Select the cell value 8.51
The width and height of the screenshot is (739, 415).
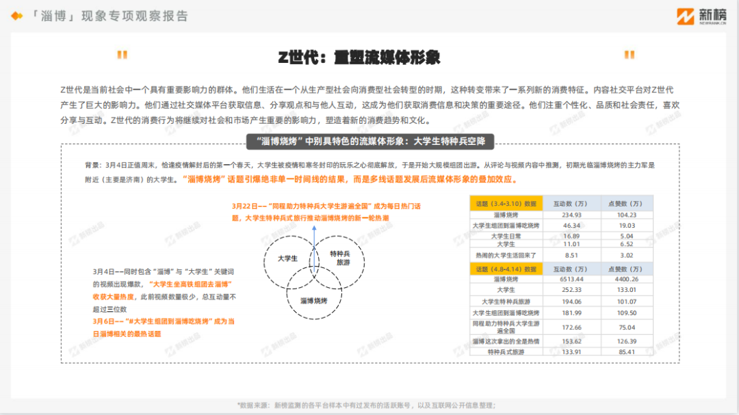point(571,255)
